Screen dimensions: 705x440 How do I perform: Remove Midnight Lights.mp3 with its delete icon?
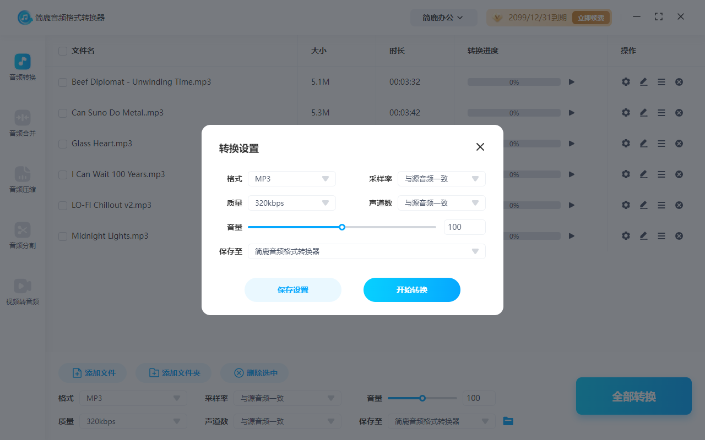pyautogui.click(x=679, y=235)
